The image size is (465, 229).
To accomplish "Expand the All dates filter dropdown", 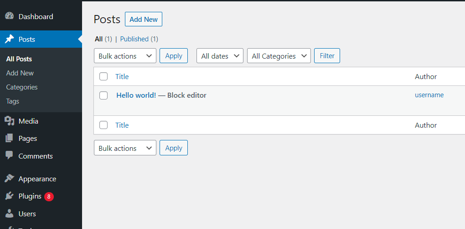I will pos(220,56).
